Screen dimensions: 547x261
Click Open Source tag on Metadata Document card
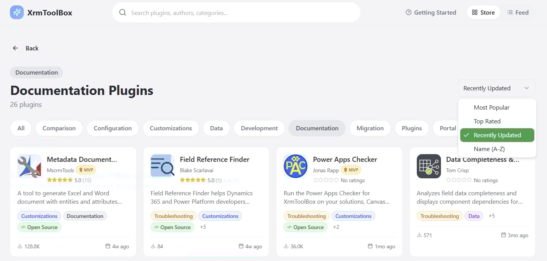39,227
